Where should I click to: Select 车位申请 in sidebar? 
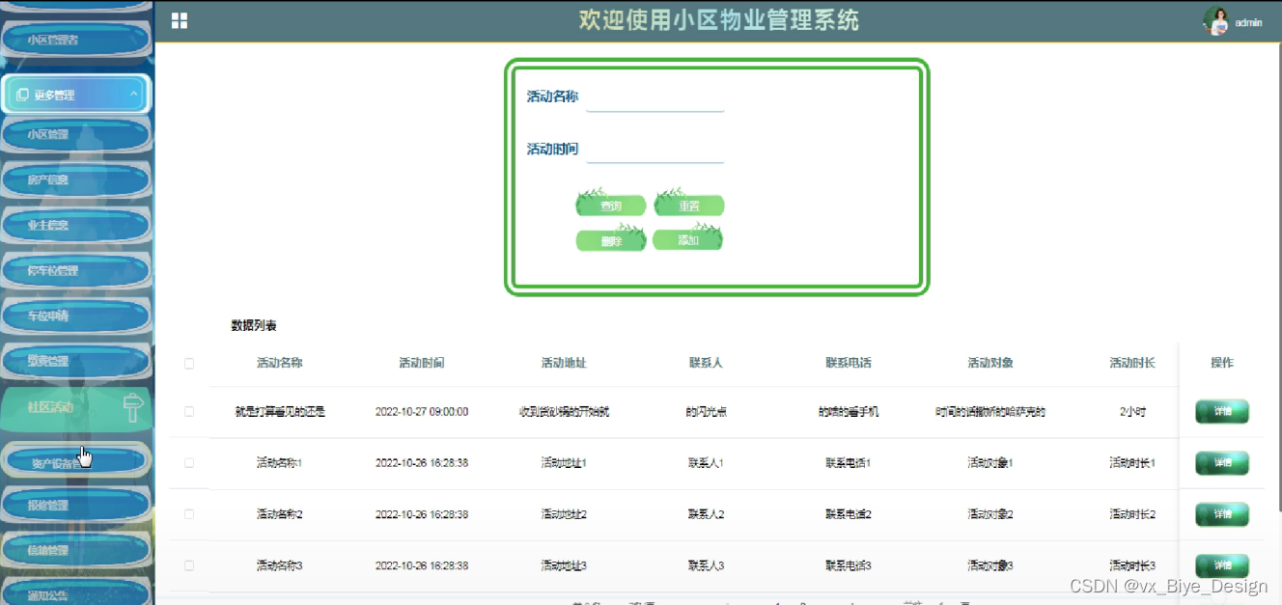[x=76, y=316]
